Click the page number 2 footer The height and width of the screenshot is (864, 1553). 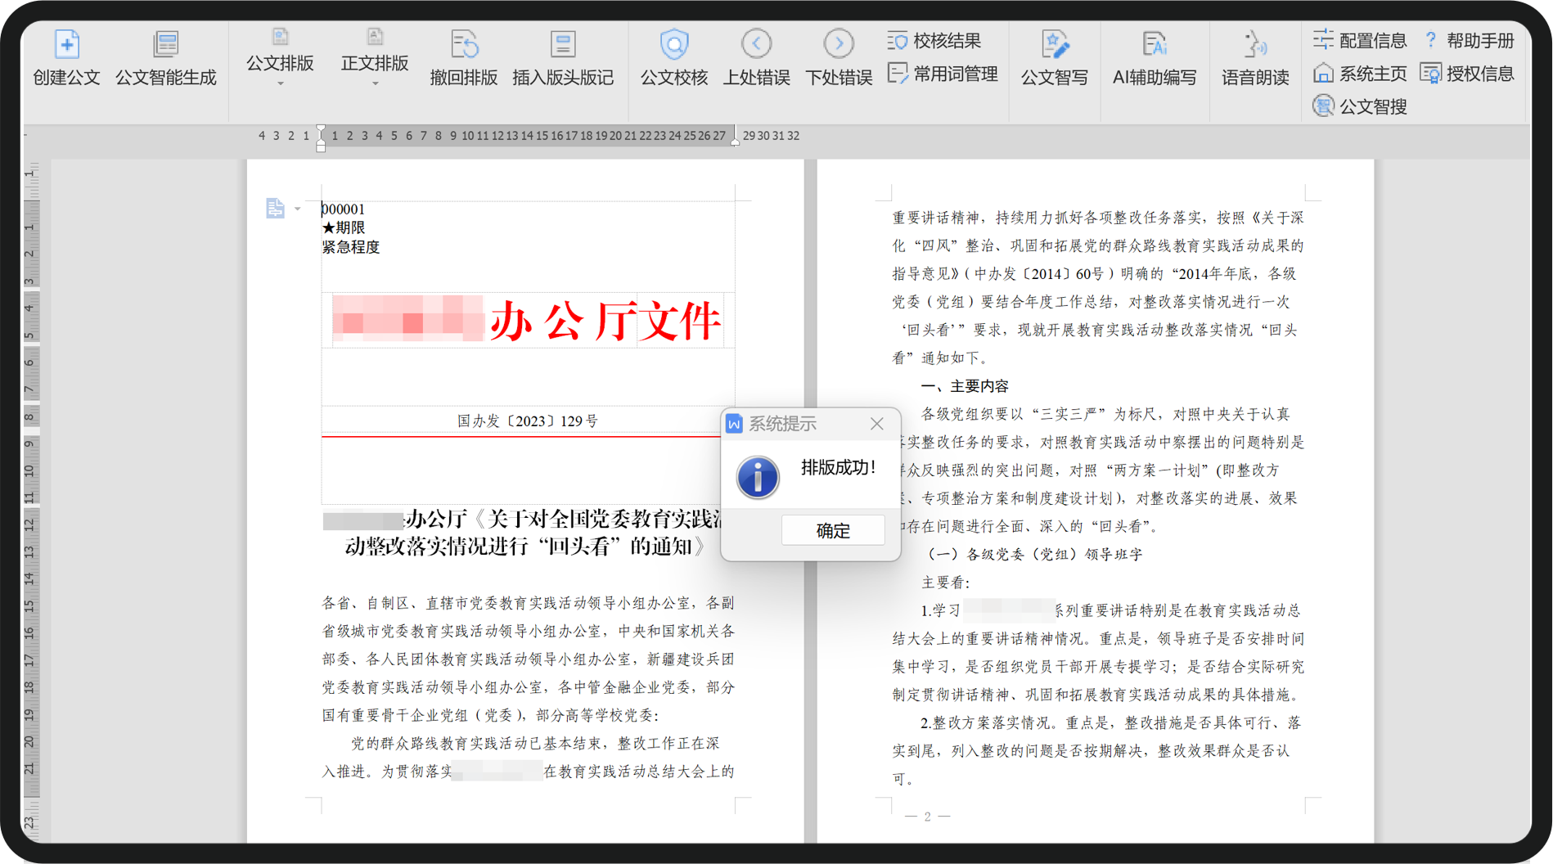[927, 817]
